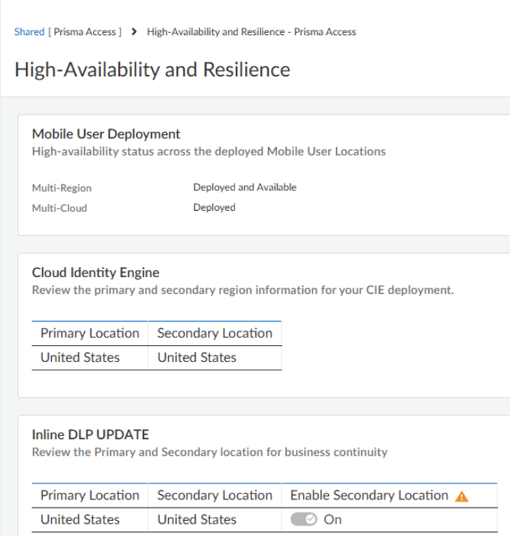Click the business continuity description text
This screenshot has height=536, width=513.
(210, 452)
